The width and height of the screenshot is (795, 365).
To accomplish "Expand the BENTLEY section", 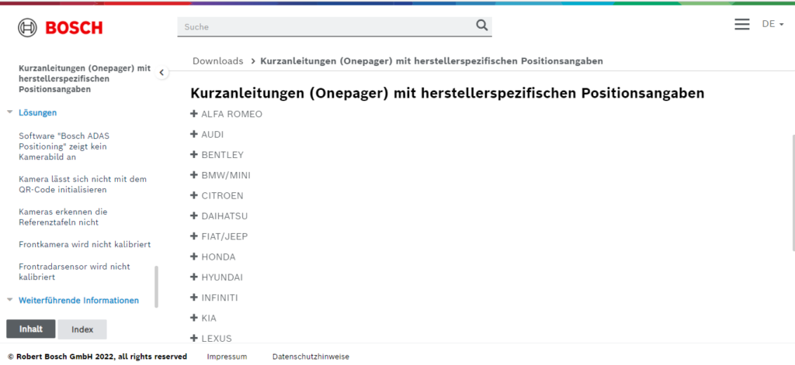I will click(217, 155).
